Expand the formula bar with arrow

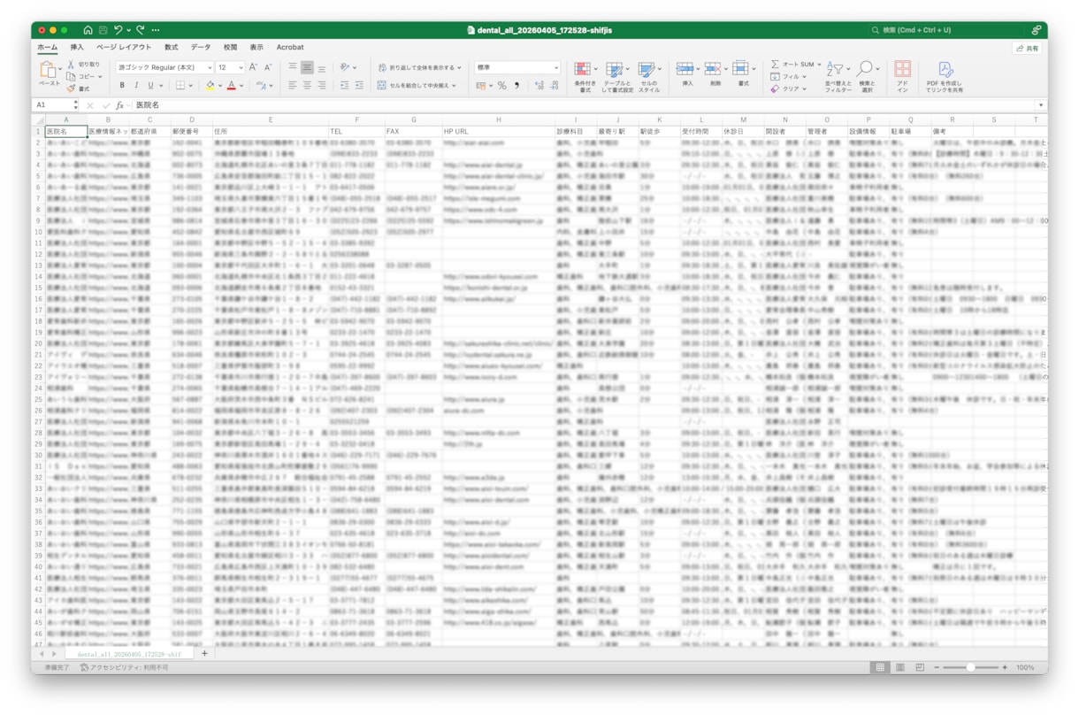[x=1041, y=105]
